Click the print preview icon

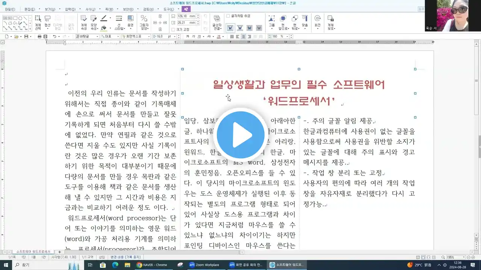[45, 36]
